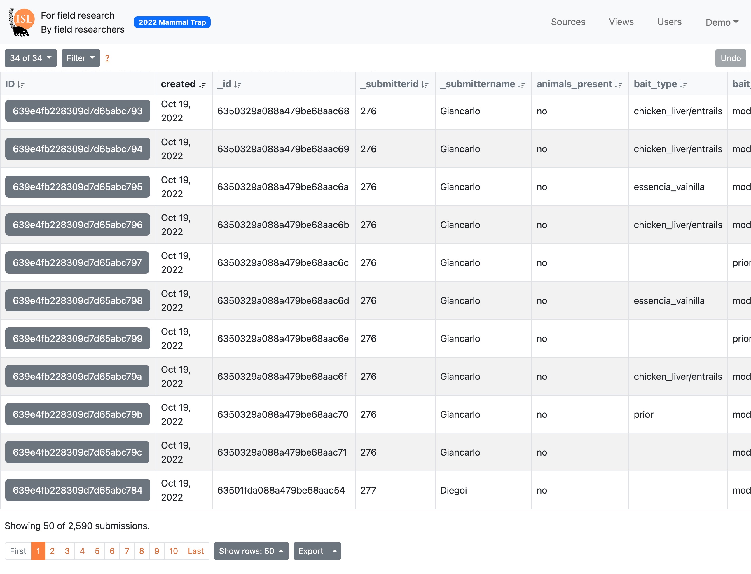751x574 pixels.
Task: Go to the Sources page
Action: [568, 22]
